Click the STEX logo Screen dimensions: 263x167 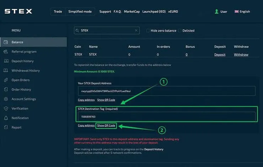click(18, 11)
